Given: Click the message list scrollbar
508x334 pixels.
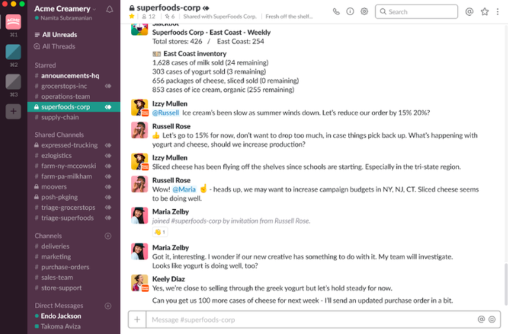Looking at the screenshot, I should 505,285.
